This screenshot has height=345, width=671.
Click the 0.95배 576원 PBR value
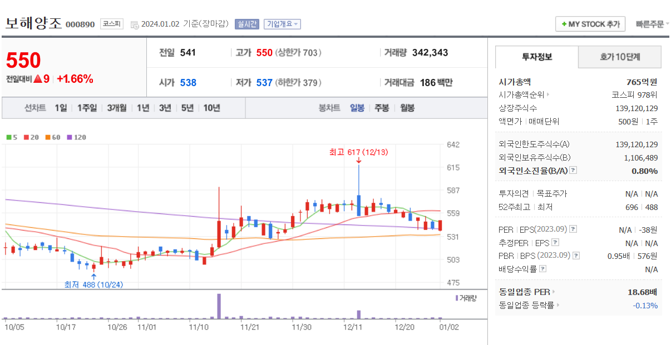coord(632,256)
